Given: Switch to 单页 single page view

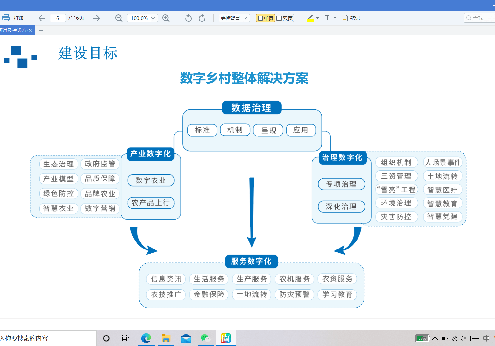Looking at the screenshot, I should tap(265, 18).
